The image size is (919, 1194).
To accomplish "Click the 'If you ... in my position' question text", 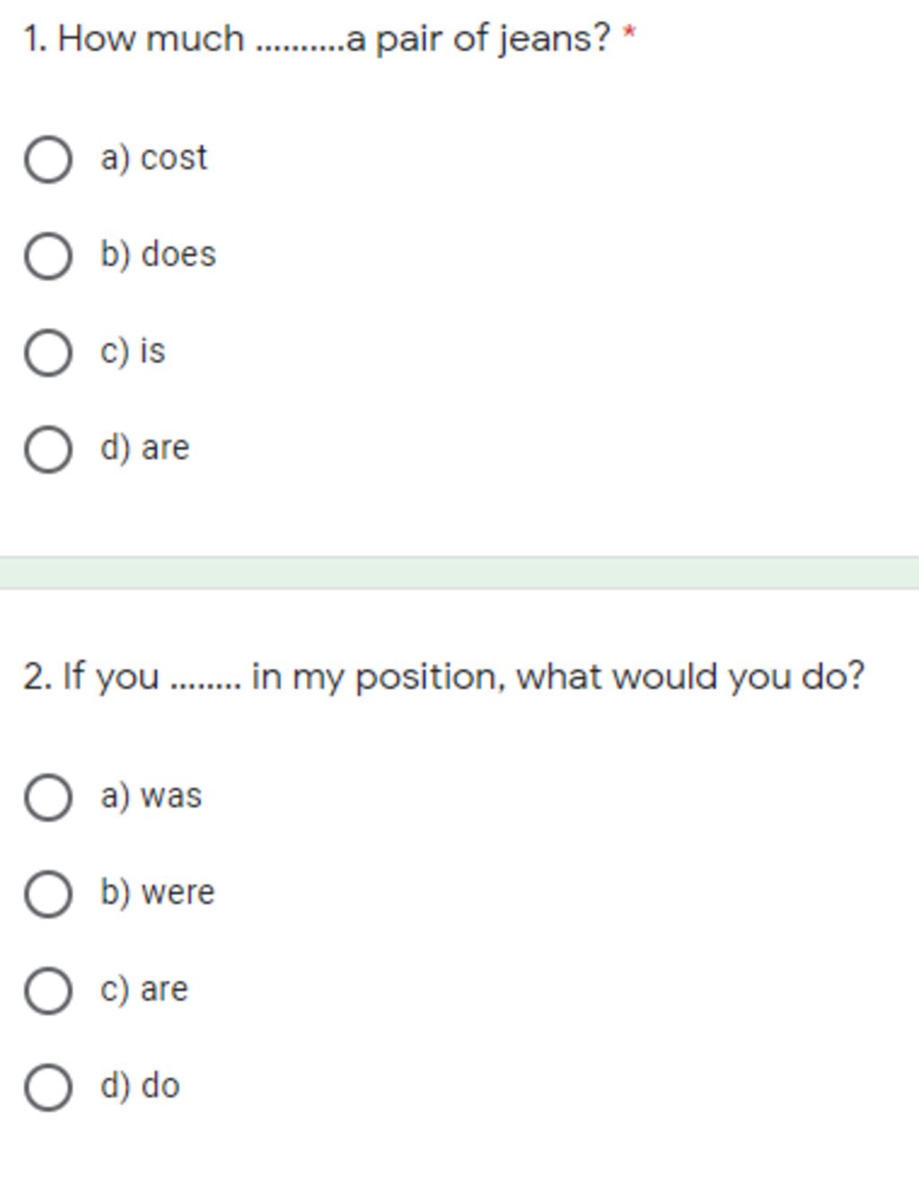I will [444, 676].
